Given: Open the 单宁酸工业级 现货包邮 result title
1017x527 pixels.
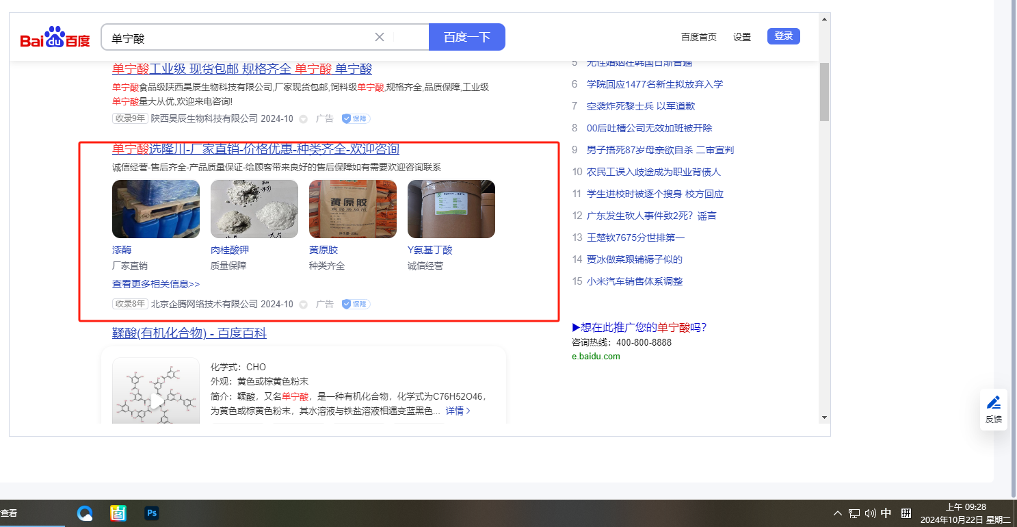Looking at the screenshot, I should [242, 69].
